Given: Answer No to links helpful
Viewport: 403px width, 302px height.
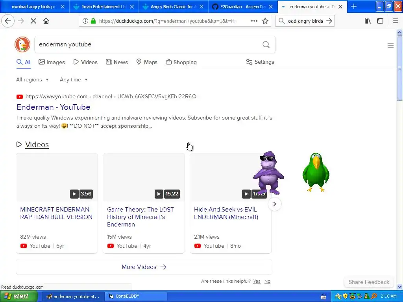Looking at the screenshot, I should point(267,281).
